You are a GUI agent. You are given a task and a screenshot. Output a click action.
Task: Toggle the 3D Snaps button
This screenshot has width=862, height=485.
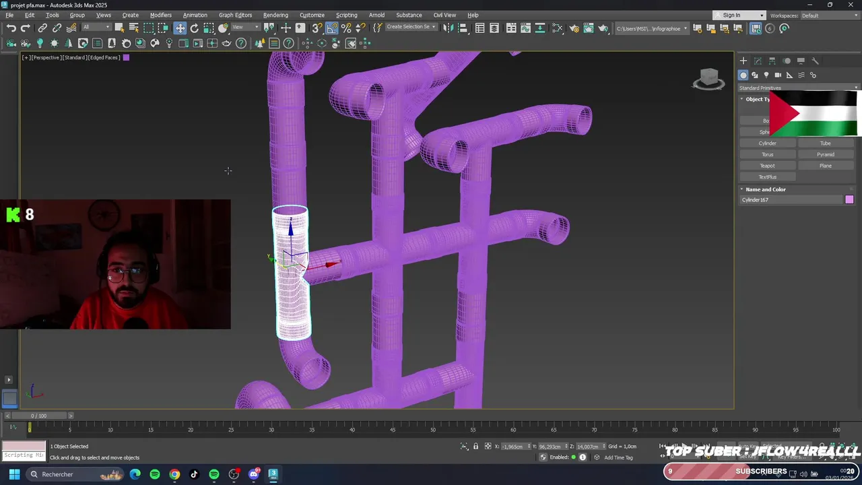317,28
